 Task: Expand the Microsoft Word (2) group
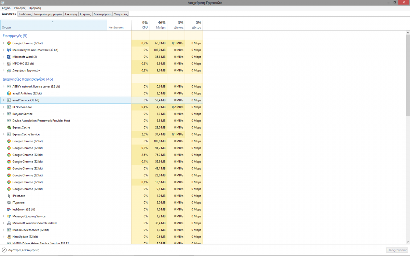pyautogui.click(x=3, y=57)
